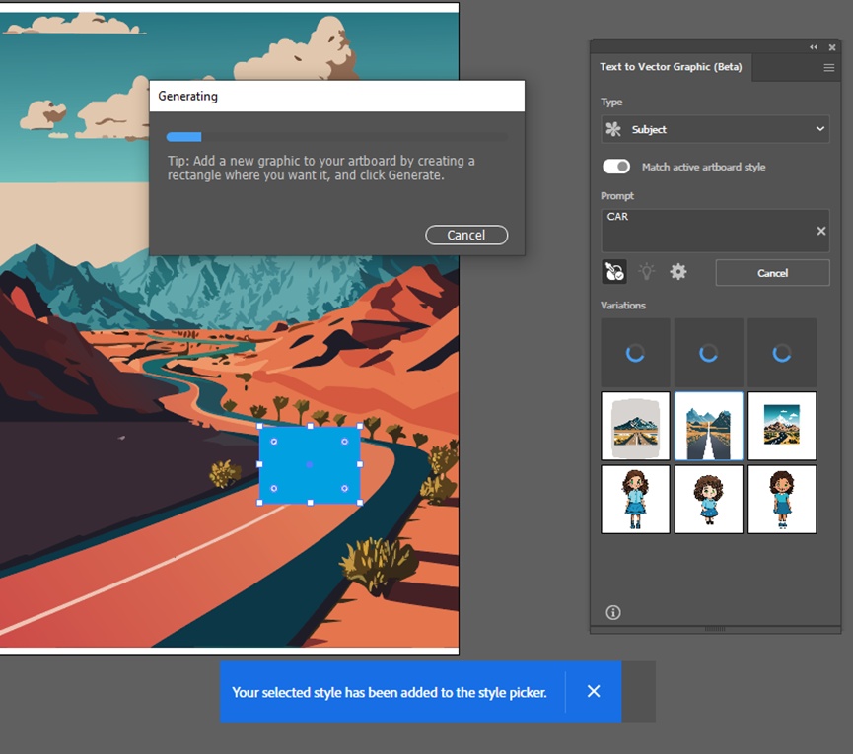The image size is (853, 754).
Task: Clear the CAR prompt with the X
Action: click(820, 231)
